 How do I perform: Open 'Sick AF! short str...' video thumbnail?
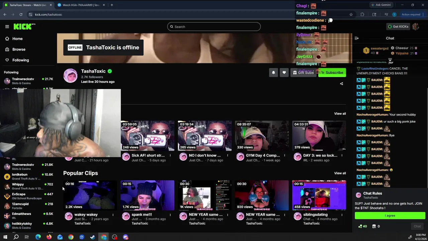click(147, 136)
